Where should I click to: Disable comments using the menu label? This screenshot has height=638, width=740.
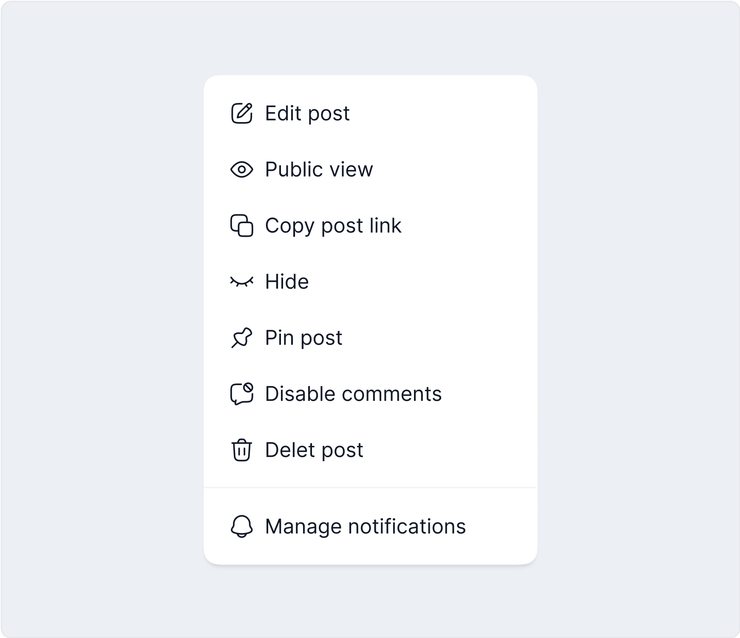(x=353, y=394)
